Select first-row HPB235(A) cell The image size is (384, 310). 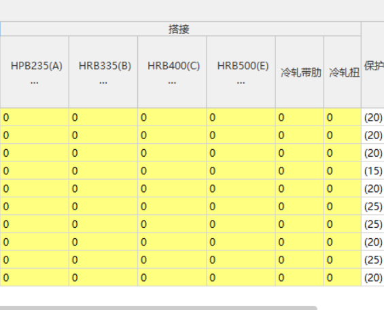click(x=34, y=117)
